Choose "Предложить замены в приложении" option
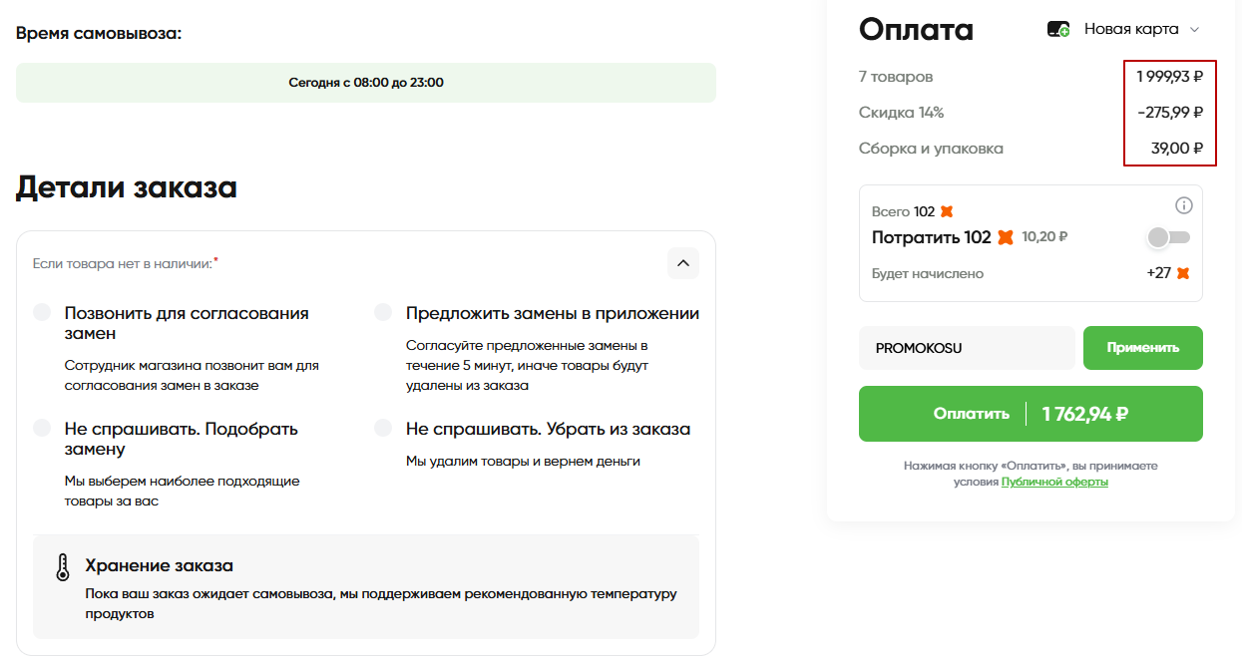The width and height of the screenshot is (1242, 667). pos(383,313)
